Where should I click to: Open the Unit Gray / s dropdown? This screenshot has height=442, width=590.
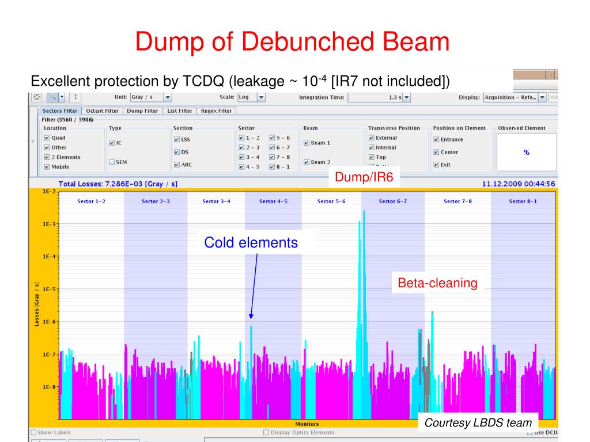[168, 97]
